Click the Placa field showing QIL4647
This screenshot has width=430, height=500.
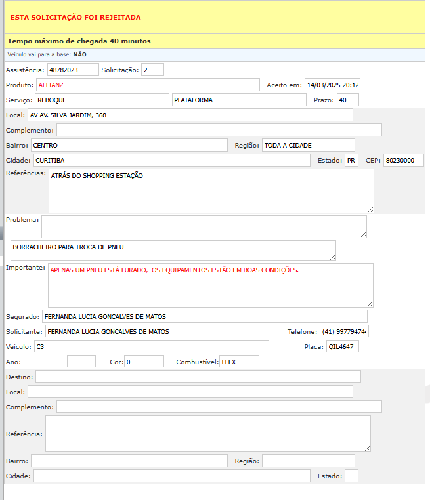click(x=342, y=346)
